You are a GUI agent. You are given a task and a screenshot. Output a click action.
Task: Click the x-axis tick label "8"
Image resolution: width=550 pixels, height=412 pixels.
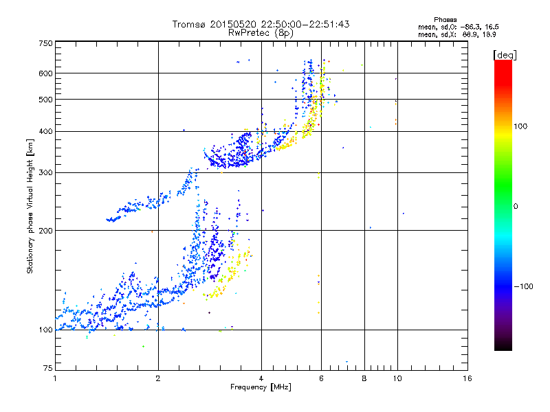pyautogui.click(x=364, y=378)
